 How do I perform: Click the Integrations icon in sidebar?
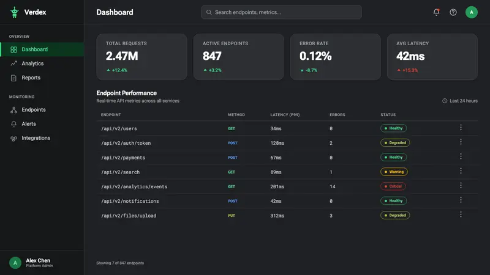13,139
